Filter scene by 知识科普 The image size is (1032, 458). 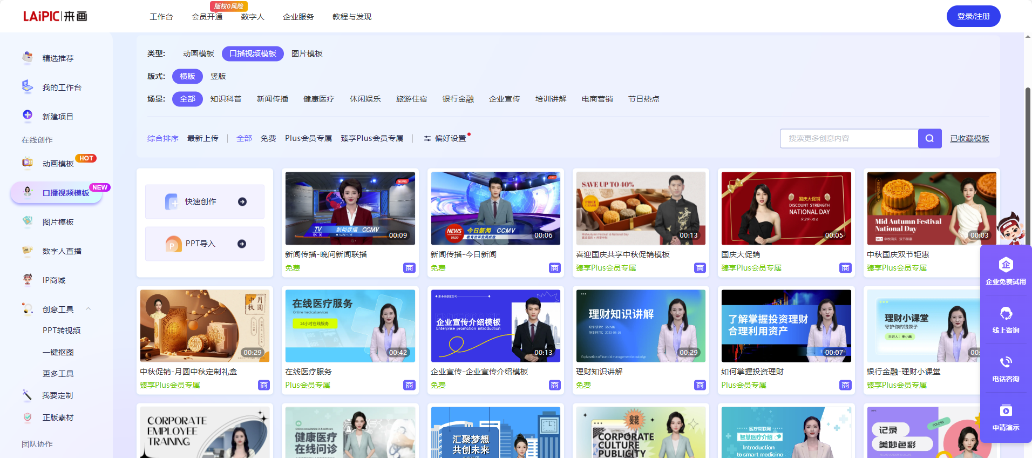pyautogui.click(x=226, y=99)
